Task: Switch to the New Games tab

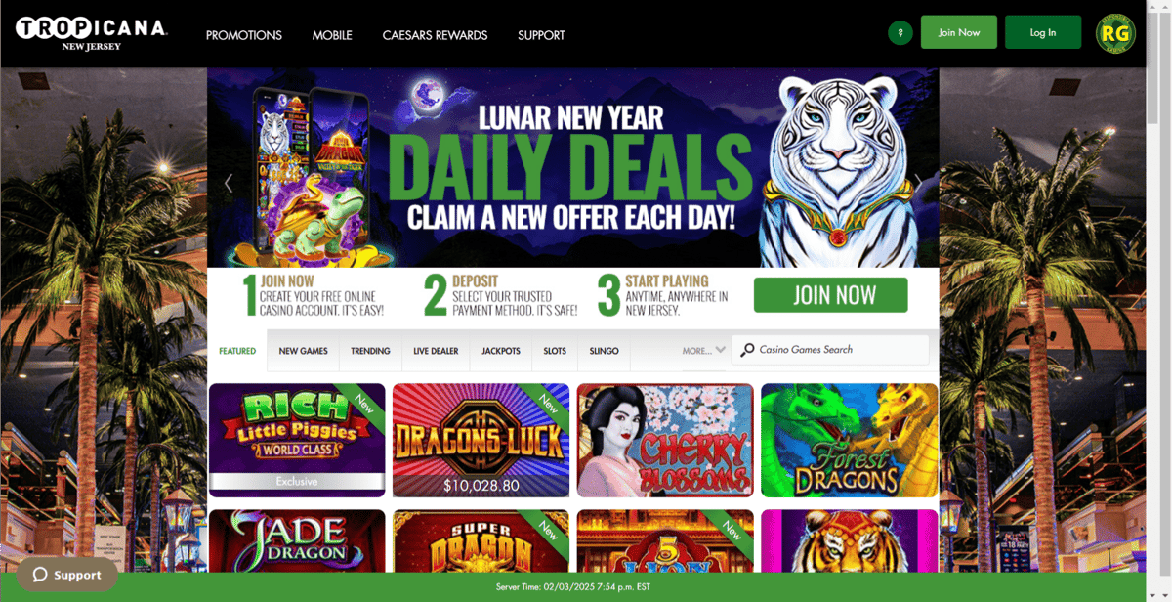Action: tap(303, 351)
